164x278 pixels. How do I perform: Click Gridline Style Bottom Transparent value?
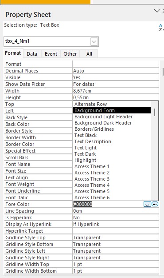tap(116, 244)
